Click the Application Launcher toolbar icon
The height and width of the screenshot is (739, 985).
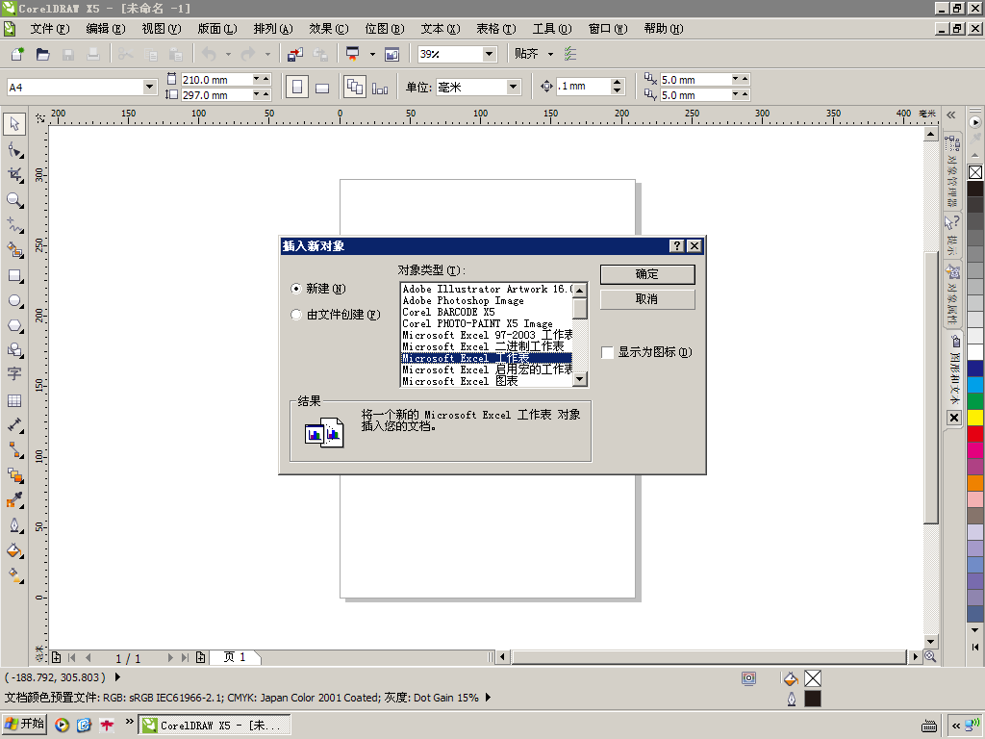click(x=352, y=54)
